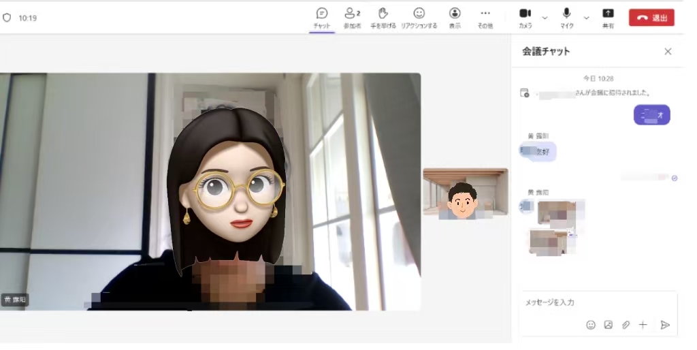Raise hand with 手を挙げる icon
This screenshot has width=697, height=350.
[x=383, y=17]
